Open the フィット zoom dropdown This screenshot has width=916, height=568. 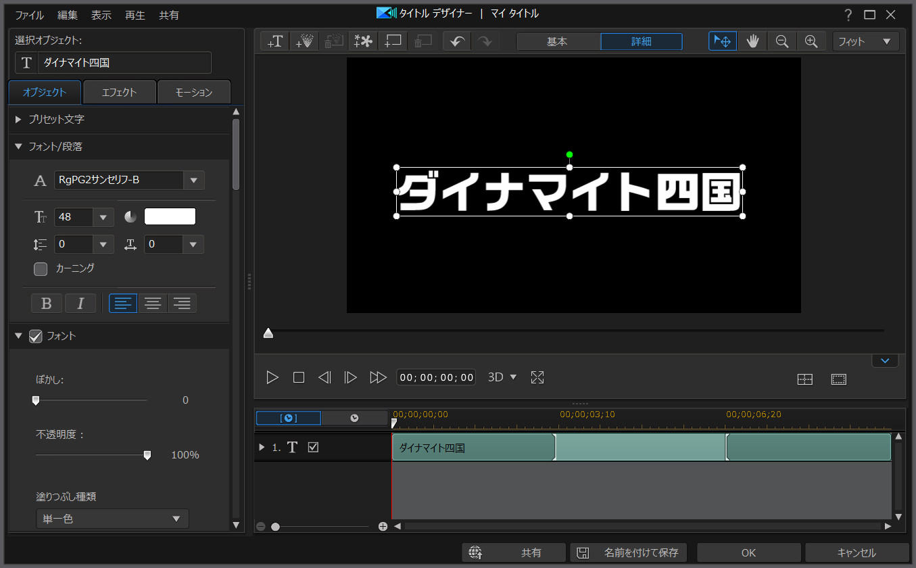[866, 41]
